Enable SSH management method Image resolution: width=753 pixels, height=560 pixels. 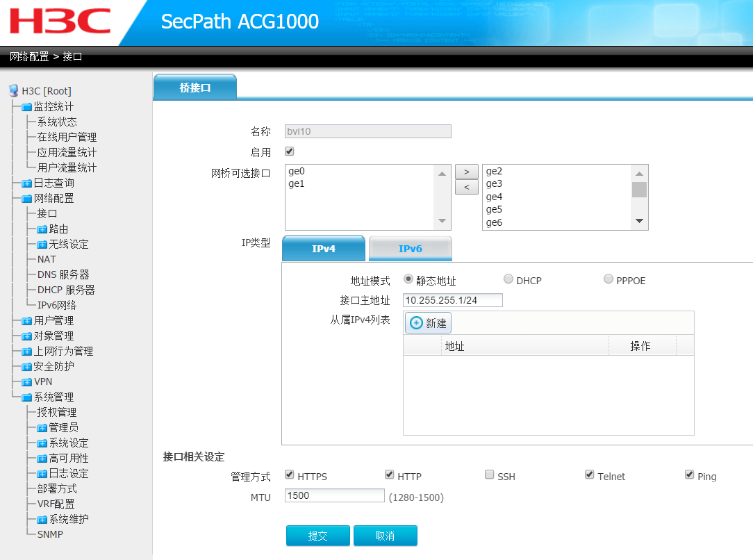[489, 475]
